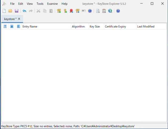Image resolution: width=168 pixels, height=129 pixels.
Task: Open the Tools menu
Action: point(40,4)
